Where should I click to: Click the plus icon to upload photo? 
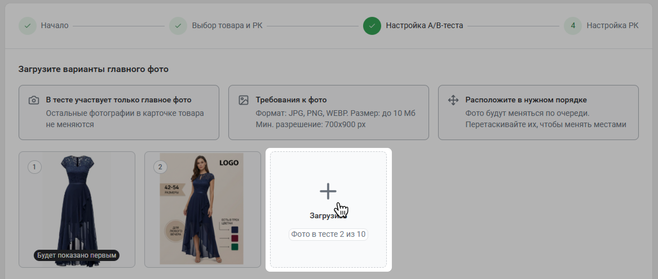point(328,191)
